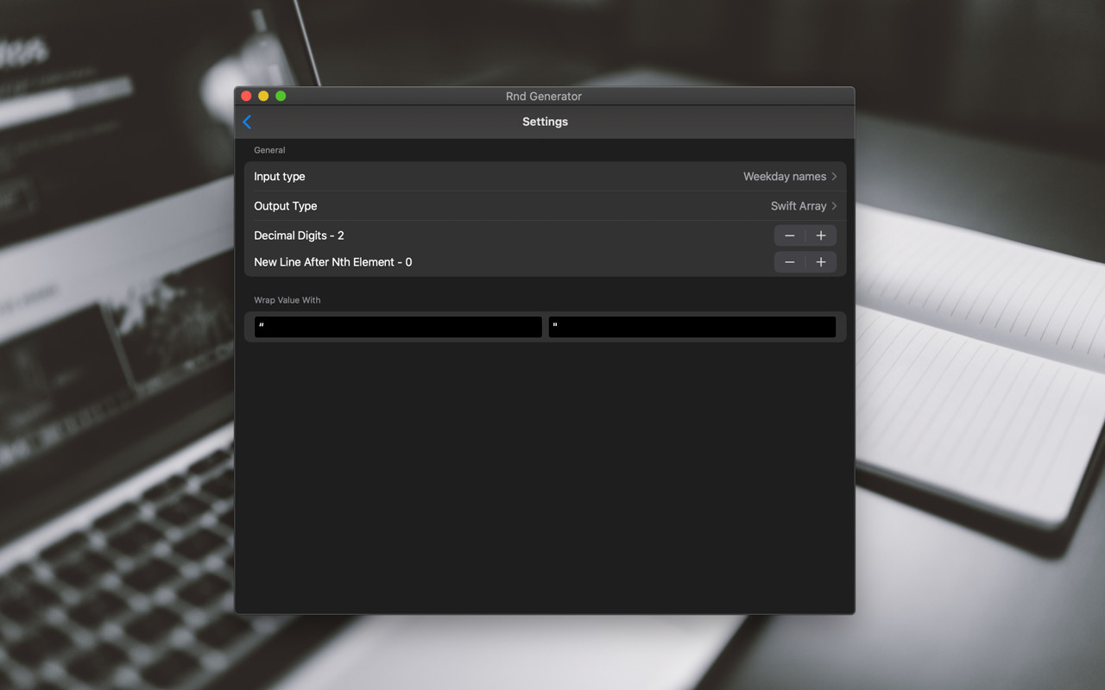Click the Decimal Digits - 2 label
The width and height of the screenshot is (1105, 690).
click(x=299, y=235)
